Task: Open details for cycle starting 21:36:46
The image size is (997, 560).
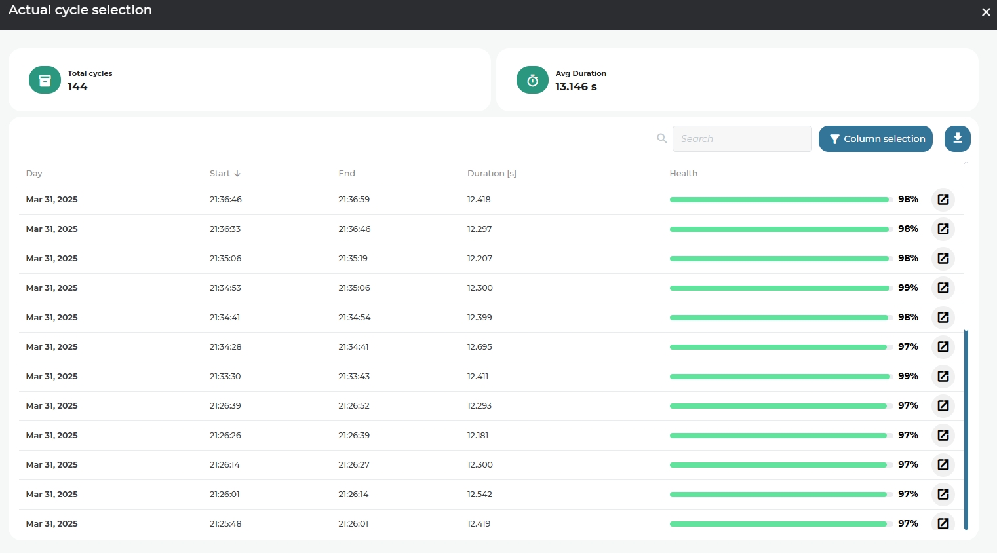Action: pos(943,200)
